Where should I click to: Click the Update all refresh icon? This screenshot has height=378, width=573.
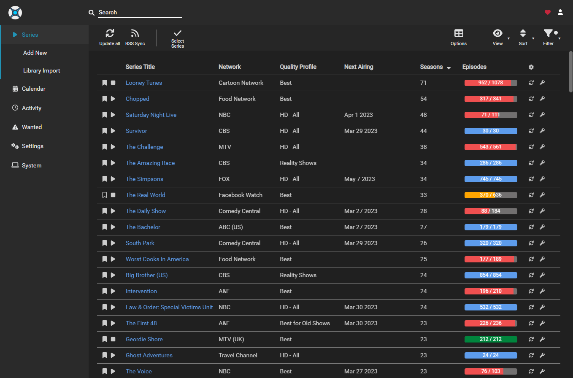[110, 34]
